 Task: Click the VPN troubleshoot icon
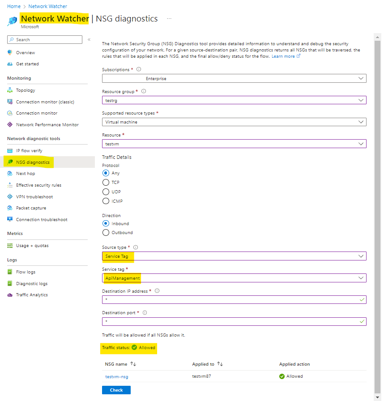pos(10,196)
